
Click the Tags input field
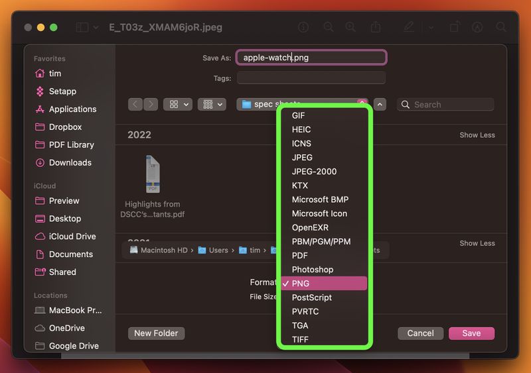(311, 78)
